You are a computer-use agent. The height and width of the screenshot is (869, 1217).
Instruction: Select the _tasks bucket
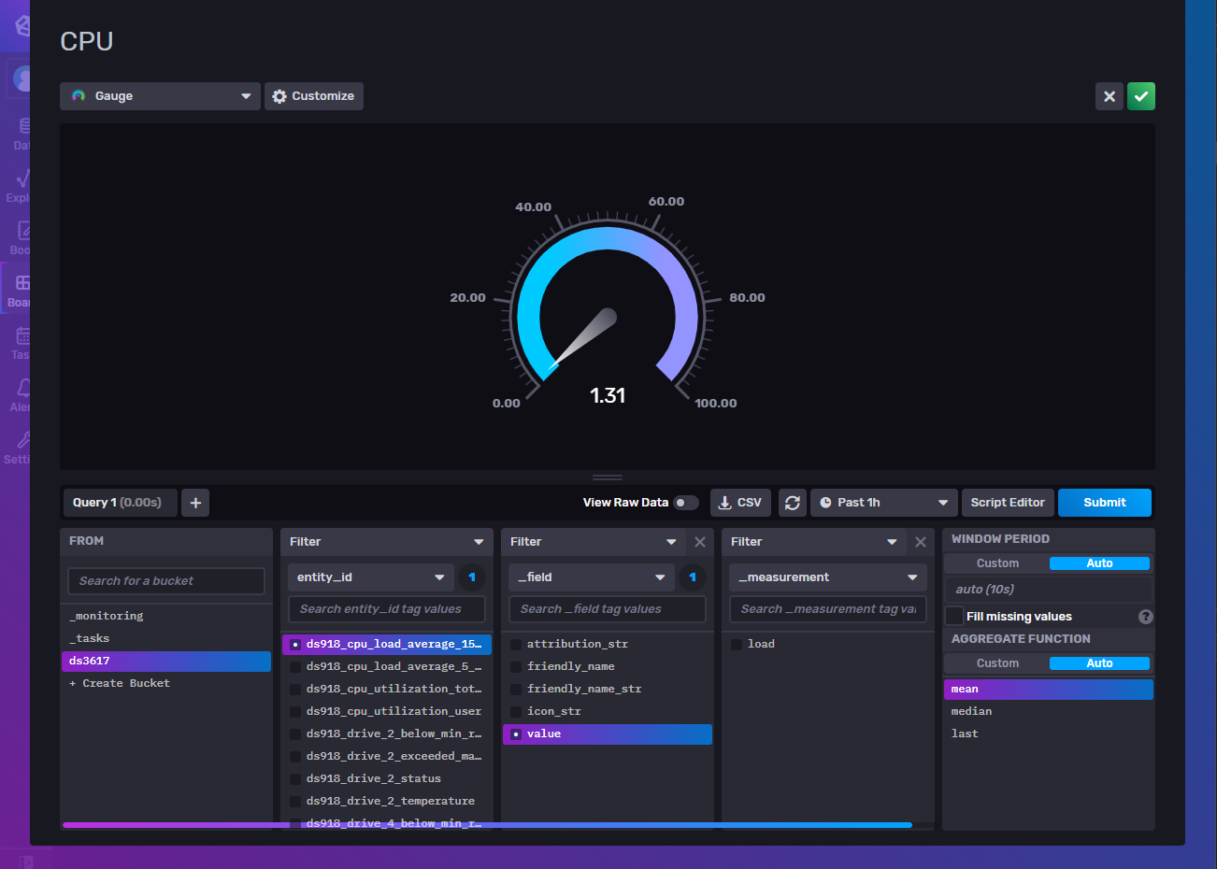click(166, 639)
